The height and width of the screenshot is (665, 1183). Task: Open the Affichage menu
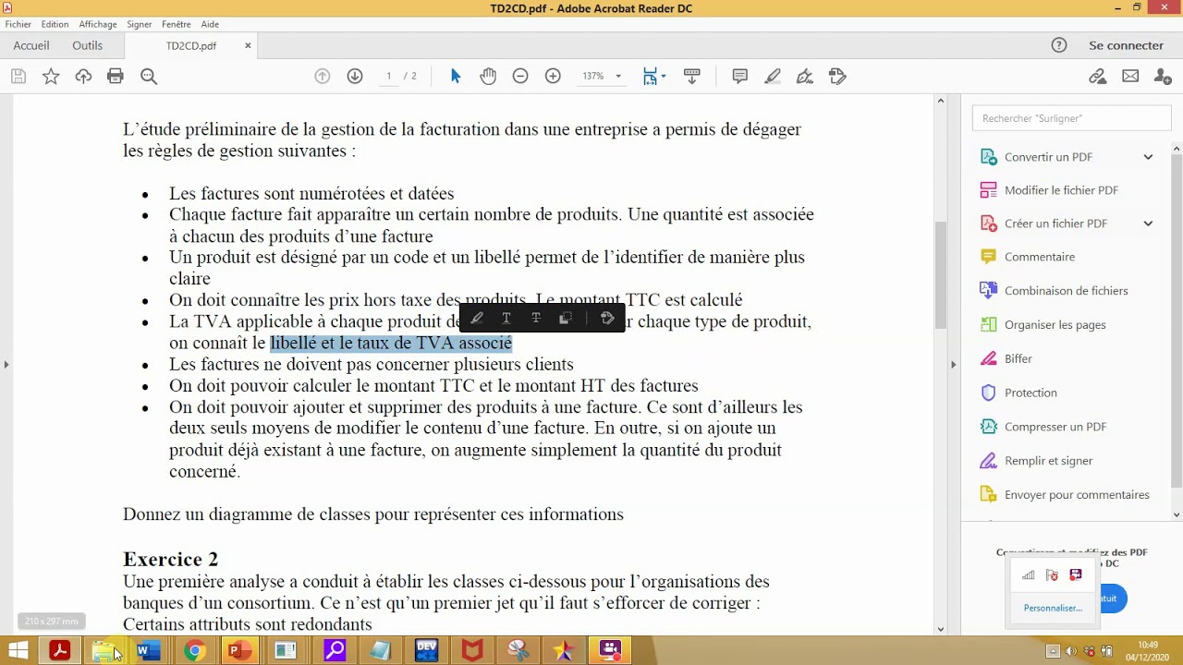pyautogui.click(x=98, y=24)
